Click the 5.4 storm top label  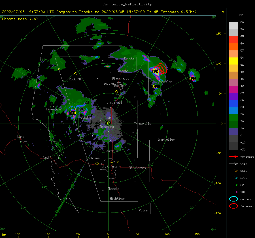click(156, 87)
